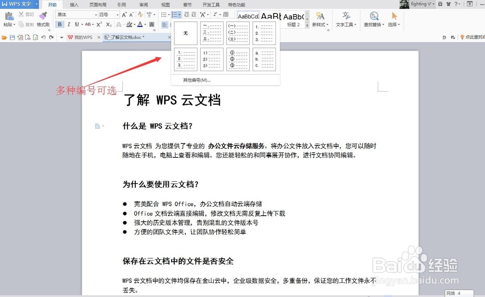The width and height of the screenshot is (485, 297).
Task: Click the open folder icon in quick toolbar
Action: pyautogui.click(x=4, y=37)
